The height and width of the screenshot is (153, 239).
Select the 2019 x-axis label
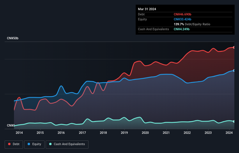point(124,133)
